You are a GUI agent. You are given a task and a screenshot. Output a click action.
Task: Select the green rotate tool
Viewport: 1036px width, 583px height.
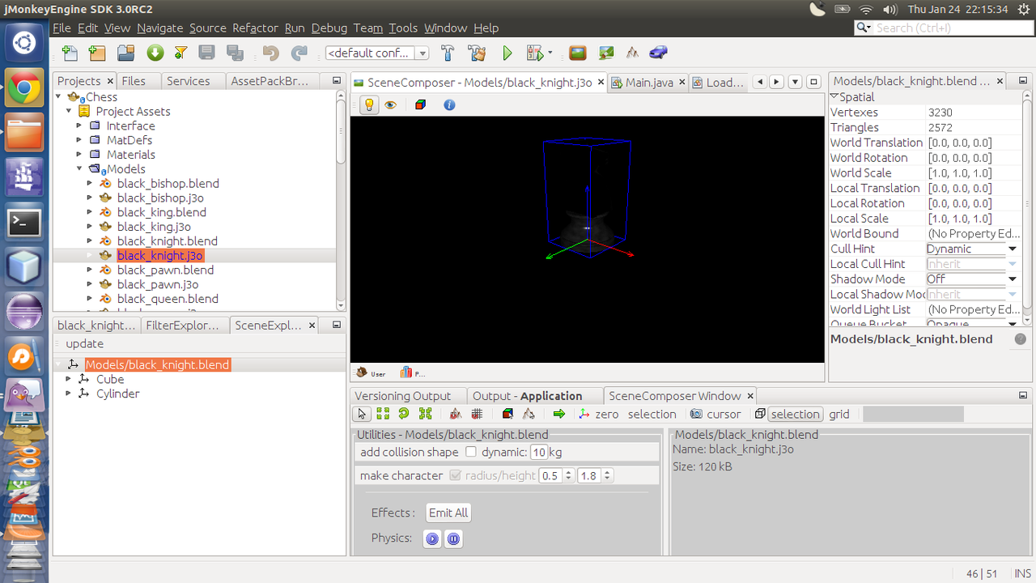(x=404, y=414)
